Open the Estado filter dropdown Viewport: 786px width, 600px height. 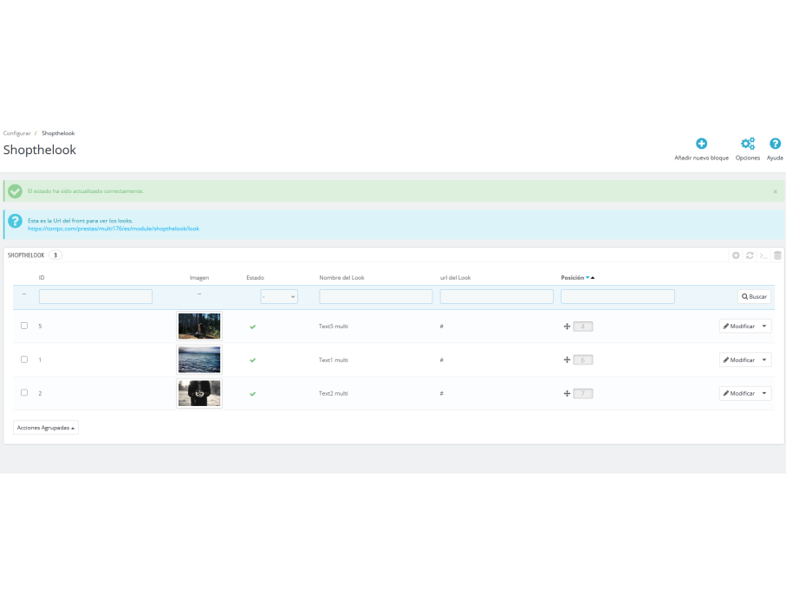279,296
